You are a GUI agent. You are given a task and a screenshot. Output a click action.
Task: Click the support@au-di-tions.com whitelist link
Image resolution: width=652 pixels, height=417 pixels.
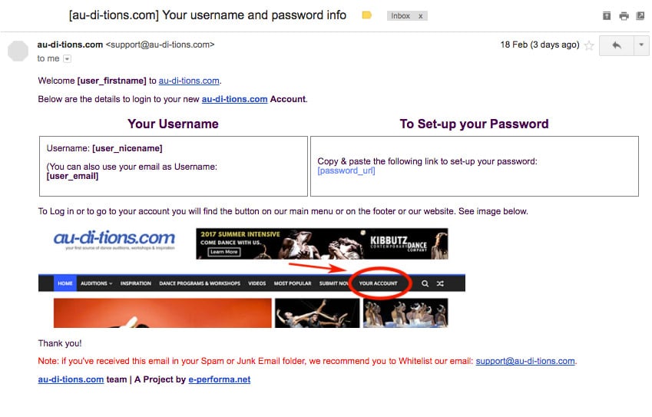(x=525, y=361)
